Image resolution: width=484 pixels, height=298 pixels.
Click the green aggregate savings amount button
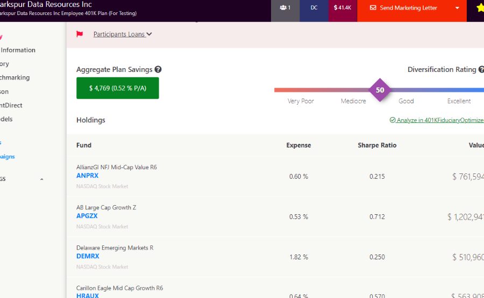click(117, 88)
